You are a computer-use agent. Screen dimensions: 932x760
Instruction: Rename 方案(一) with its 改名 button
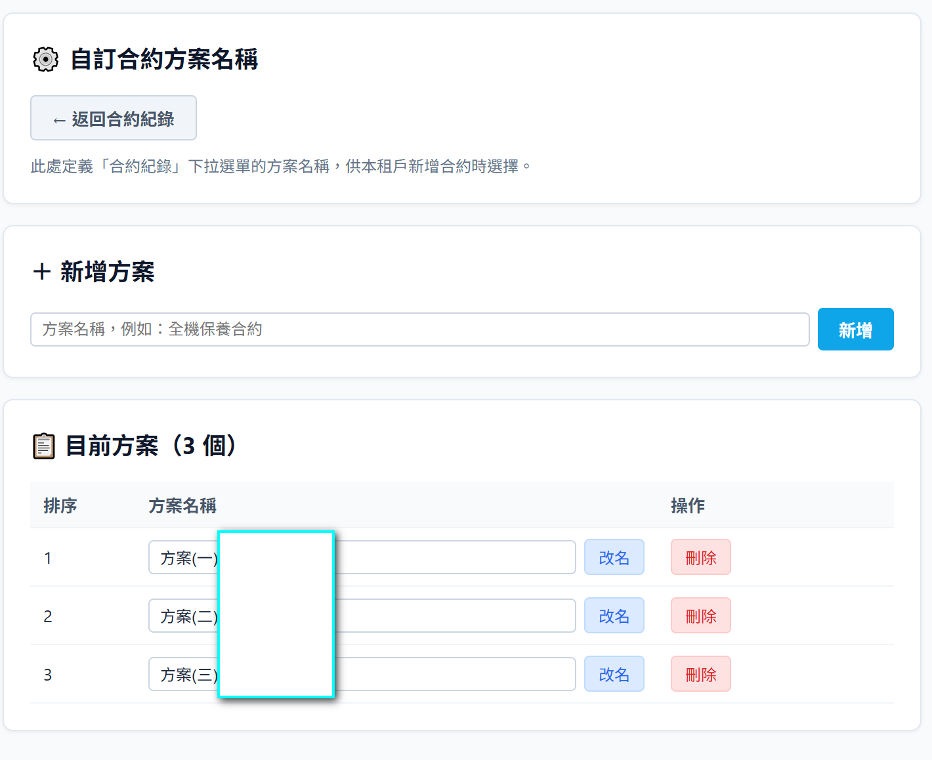click(x=614, y=557)
